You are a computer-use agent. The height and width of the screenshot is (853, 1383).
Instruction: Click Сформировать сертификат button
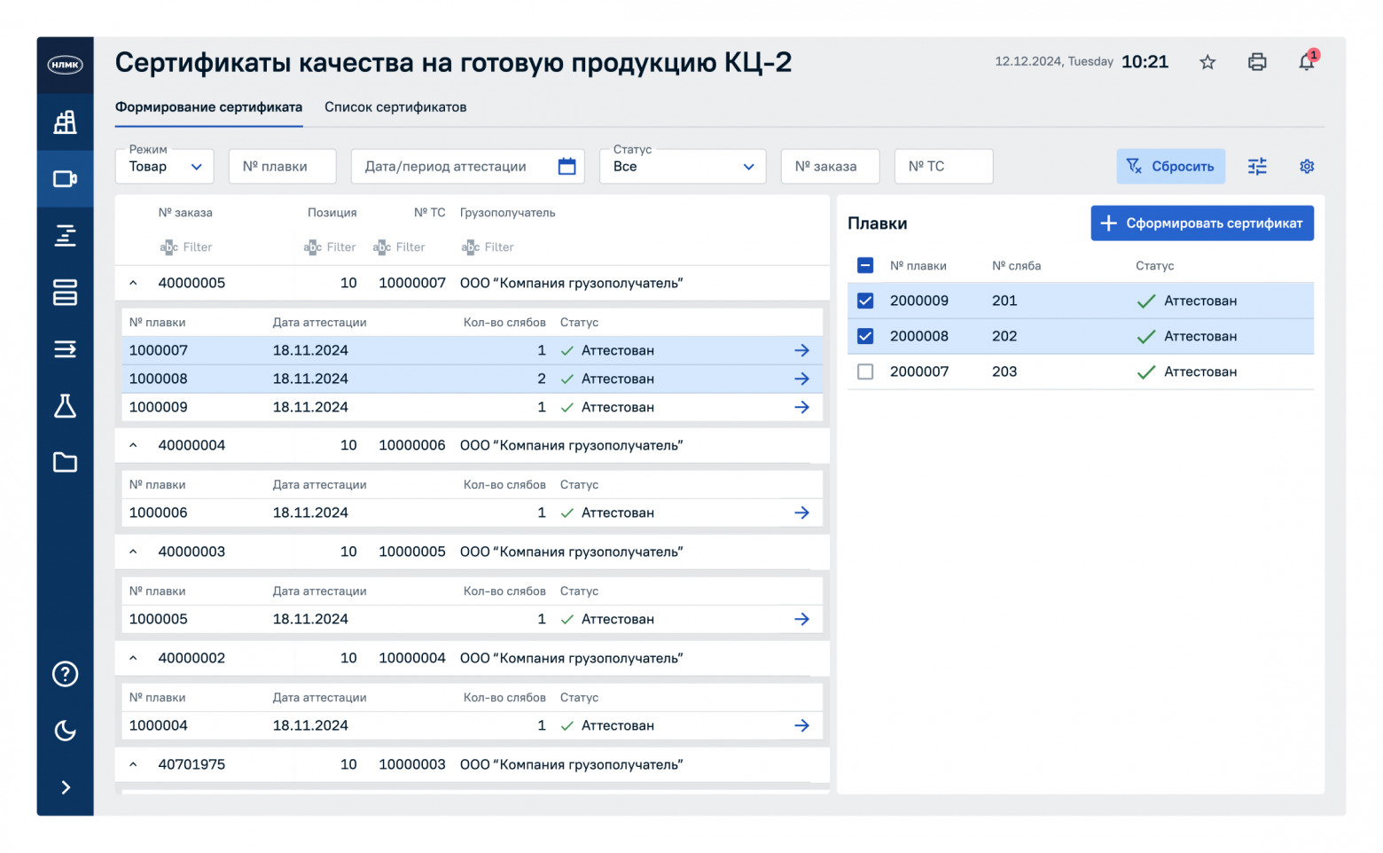[1202, 223]
